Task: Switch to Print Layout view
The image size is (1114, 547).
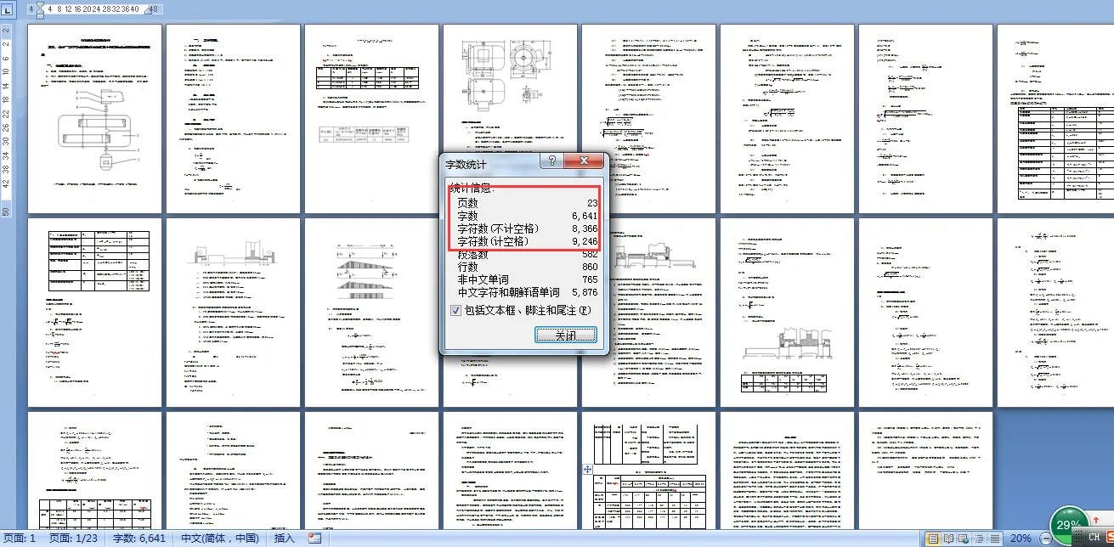Action: (x=934, y=539)
